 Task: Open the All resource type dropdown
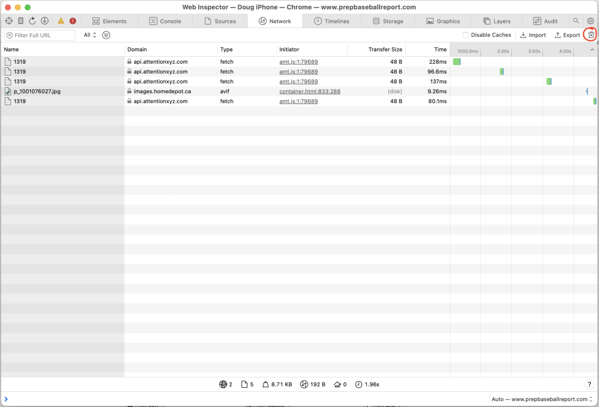click(x=90, y=35)
